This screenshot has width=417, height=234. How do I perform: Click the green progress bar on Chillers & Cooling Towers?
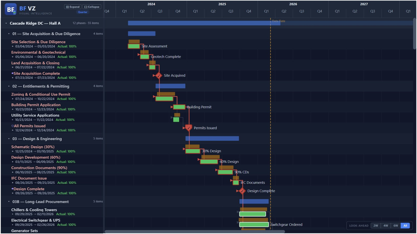point(252,214)
